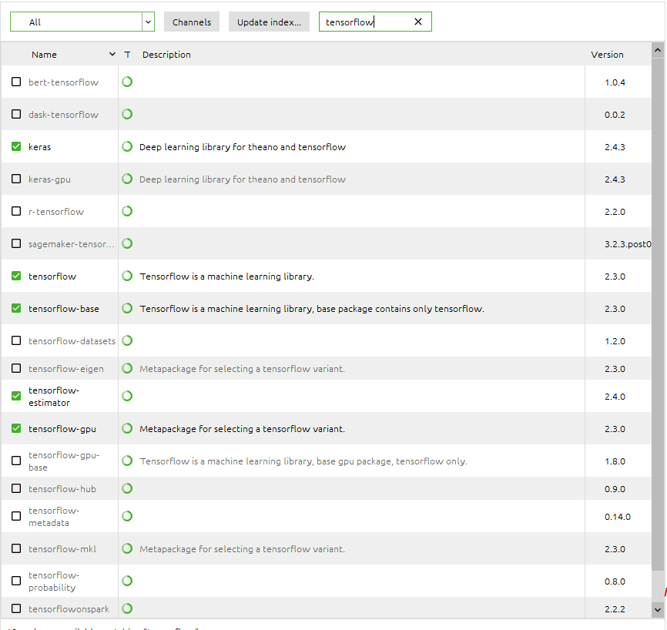Uncheck the tensorflow-gpu checkbox
Viewport: 667px width, 630px height.
point(16,428)
